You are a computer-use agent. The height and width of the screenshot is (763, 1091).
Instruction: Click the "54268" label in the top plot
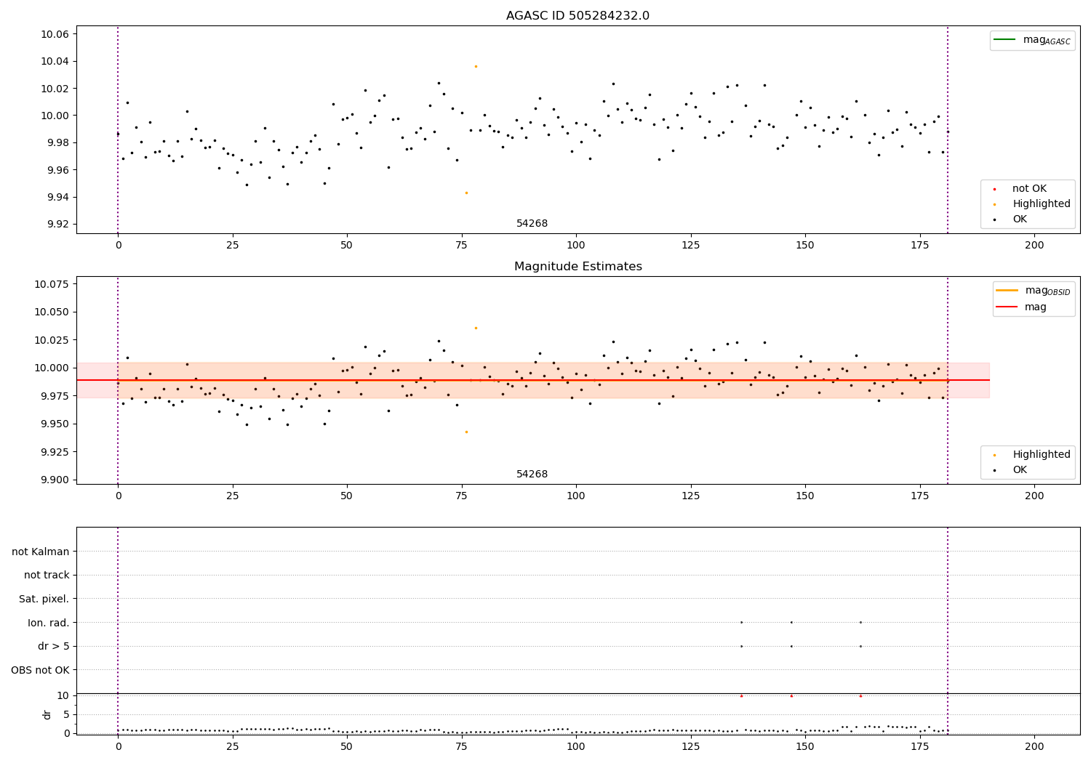(x=532, y=224)
